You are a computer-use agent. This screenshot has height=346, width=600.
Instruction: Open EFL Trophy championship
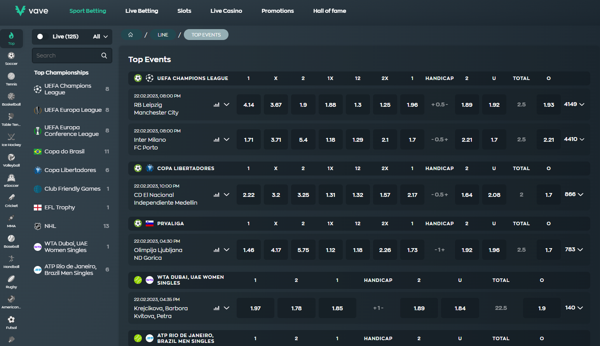click(x=72, y=207)
